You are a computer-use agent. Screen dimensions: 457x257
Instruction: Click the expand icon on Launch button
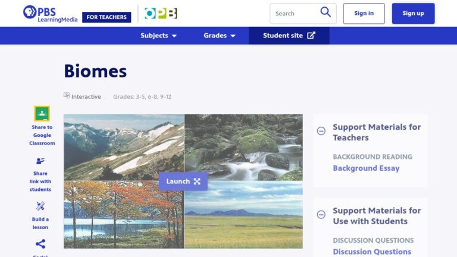[197, 181]
